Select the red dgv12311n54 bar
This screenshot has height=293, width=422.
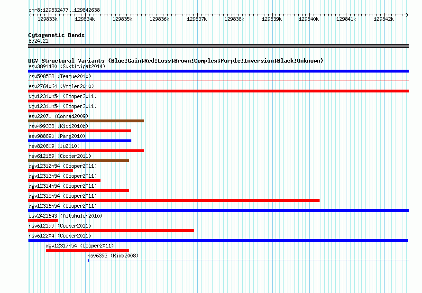pos(50,111)
